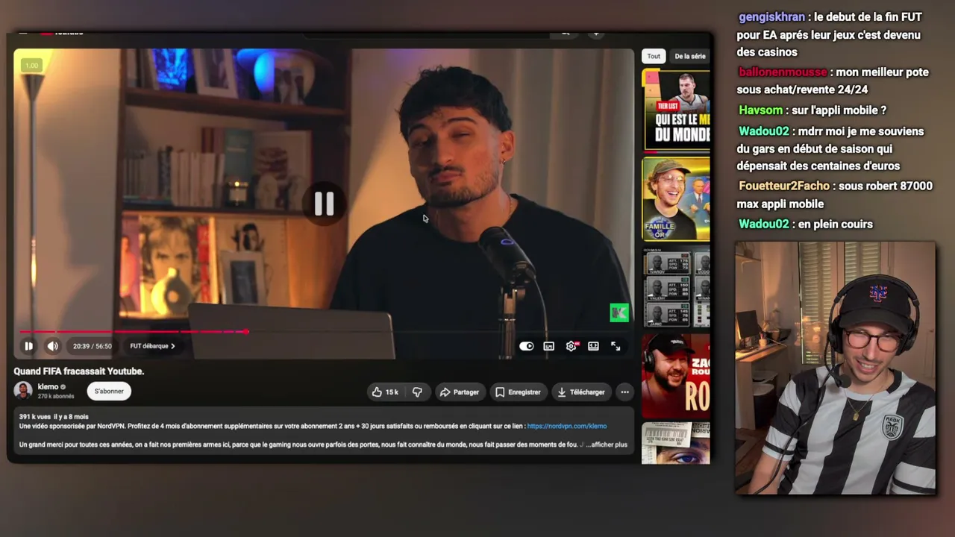Open the nordvpn.com/klemo link
This screenshot has width=955, height=537.
567,426
